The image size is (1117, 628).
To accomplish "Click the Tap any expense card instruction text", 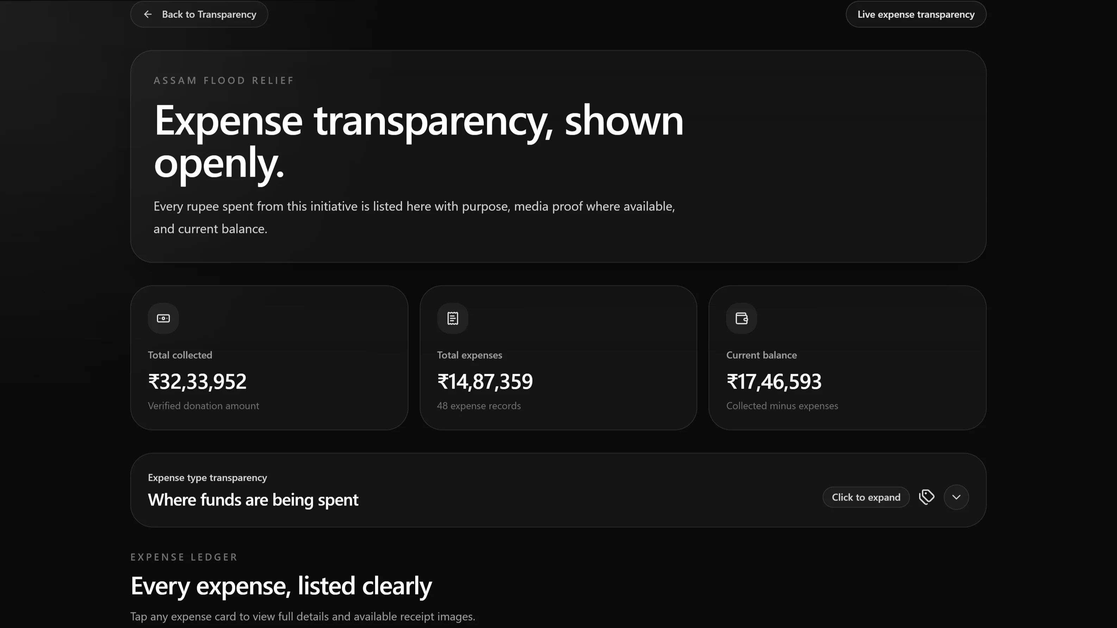I will pyautogui.click(x=302, y=617).
